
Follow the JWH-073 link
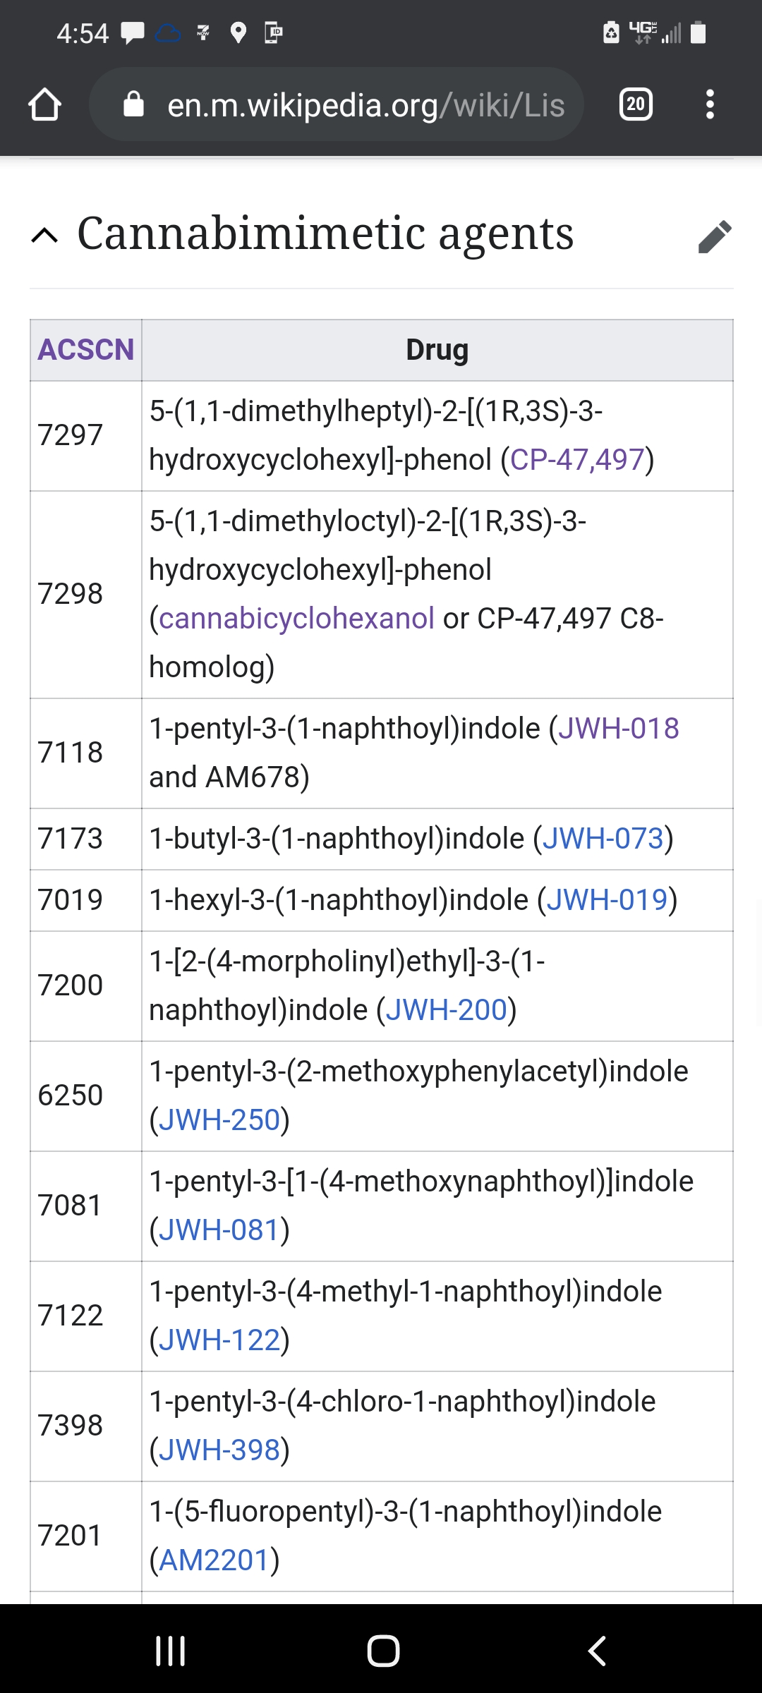[x=603, y=839]
